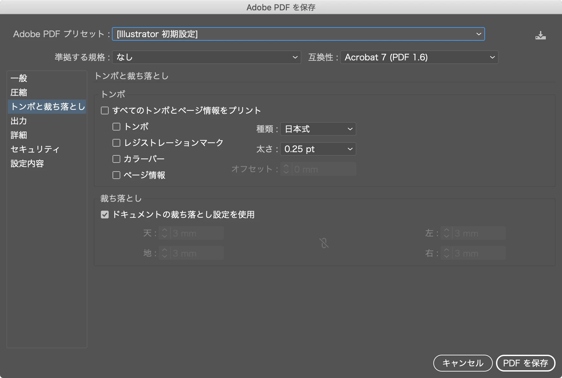The height and width of the screenshot is (378, 562).
Task: Click the PDF を保存 button
Action: [525, 363]
